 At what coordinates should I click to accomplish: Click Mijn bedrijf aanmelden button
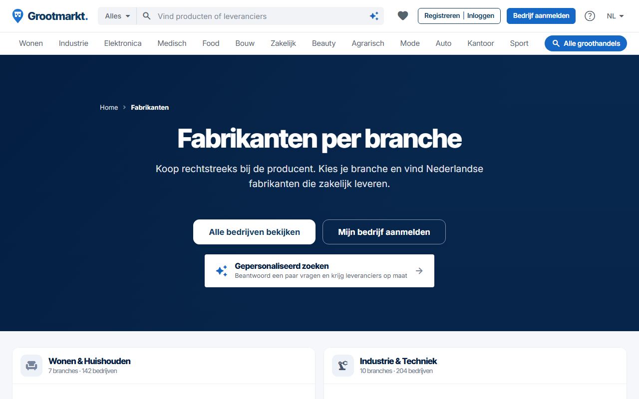[x=384, y=232]
